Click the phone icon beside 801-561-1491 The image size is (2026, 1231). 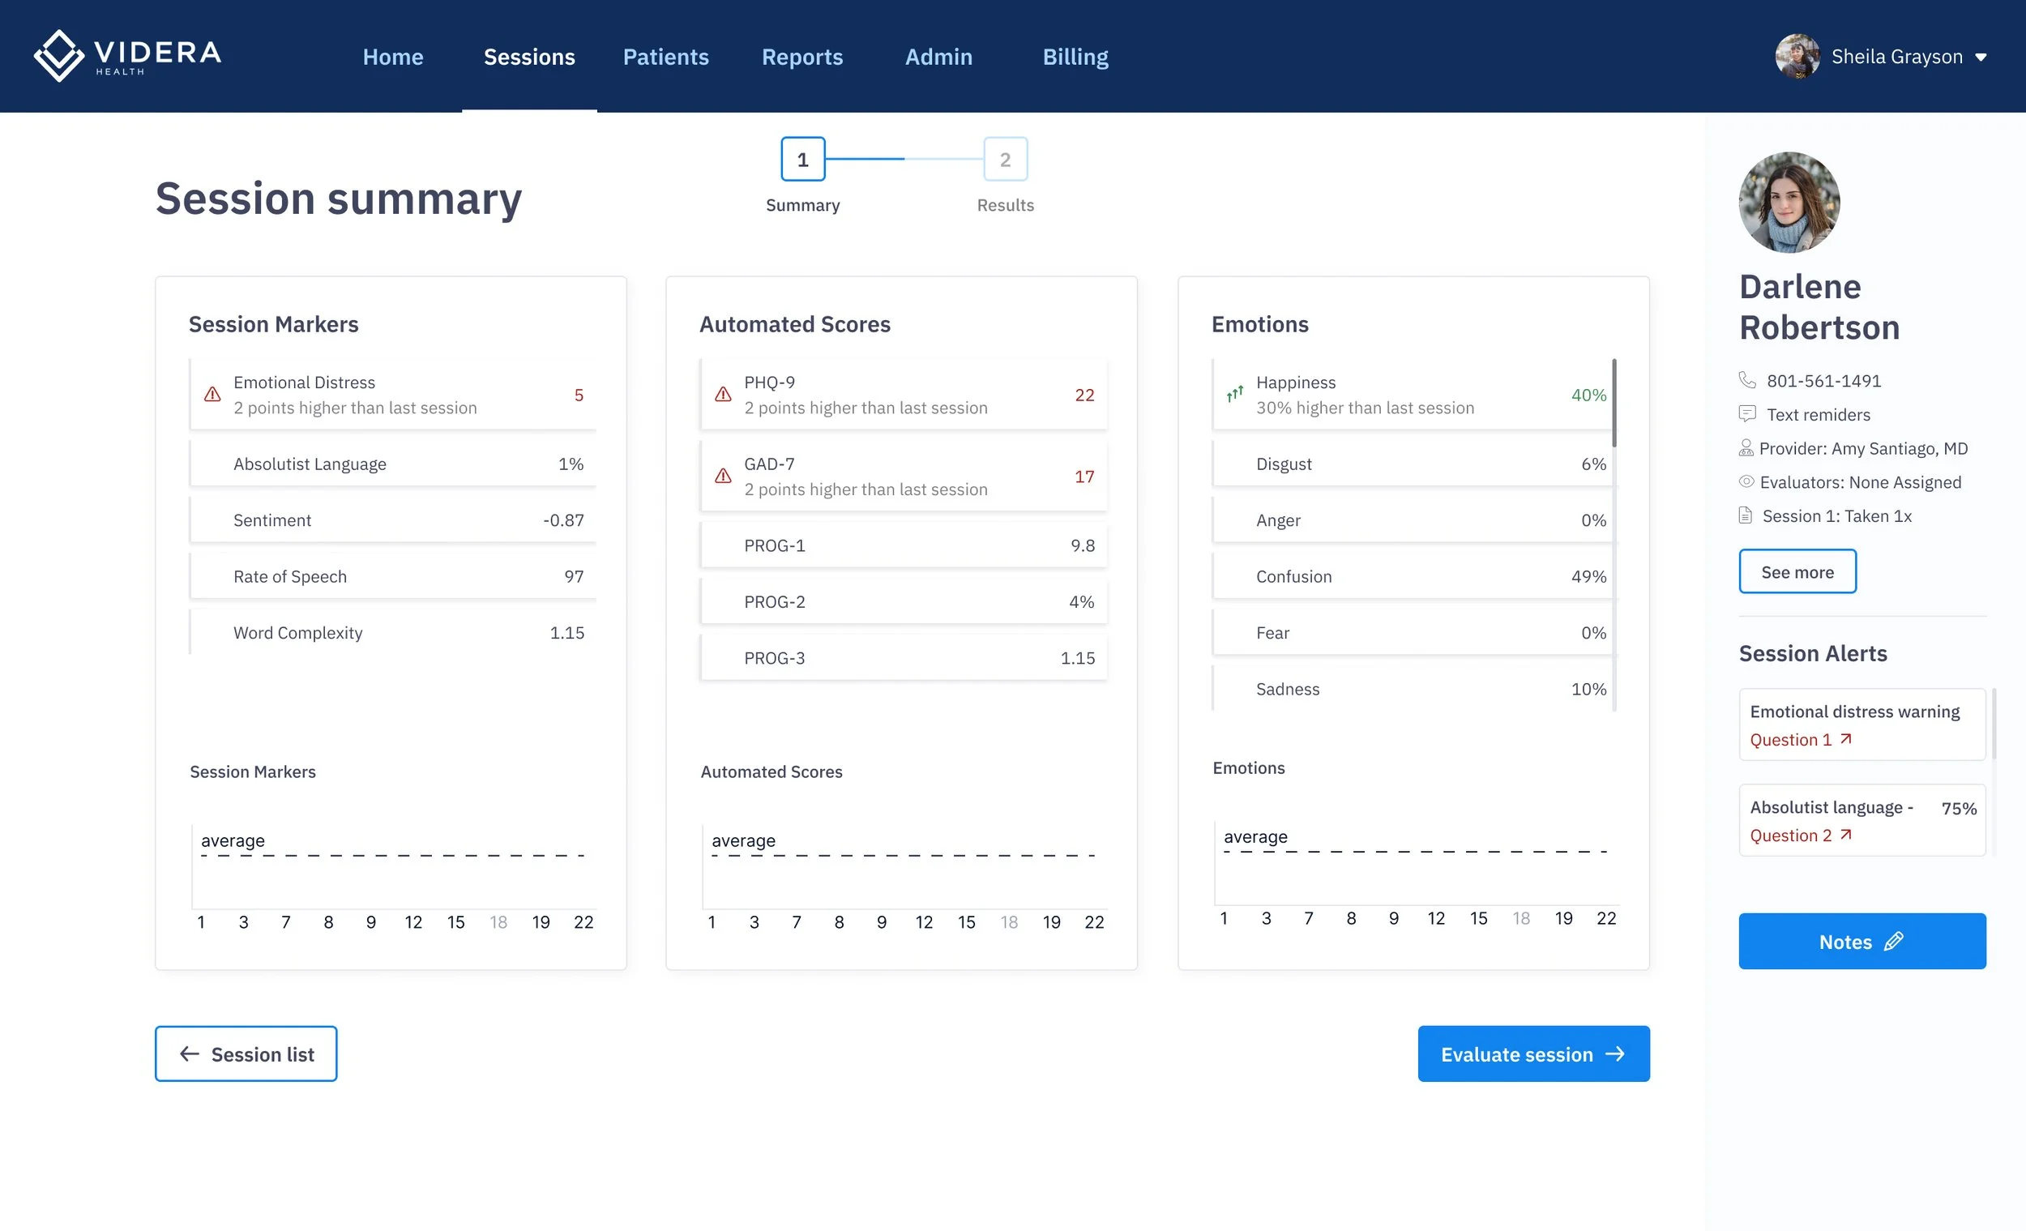click(1747, 380)
